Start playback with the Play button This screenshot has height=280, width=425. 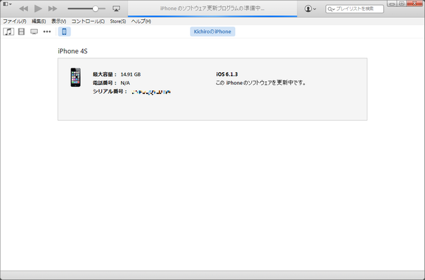coord(38,9)
